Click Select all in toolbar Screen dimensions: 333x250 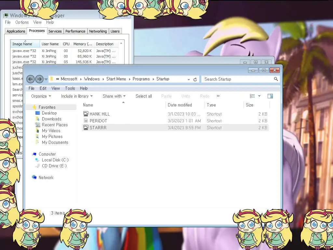tap(143, 96)
